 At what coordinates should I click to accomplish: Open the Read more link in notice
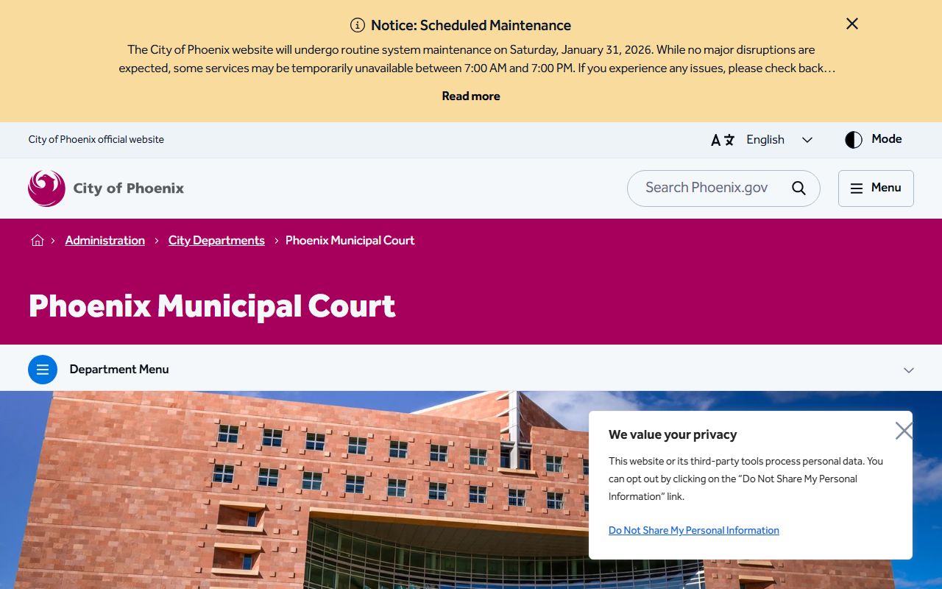point(471,96)
